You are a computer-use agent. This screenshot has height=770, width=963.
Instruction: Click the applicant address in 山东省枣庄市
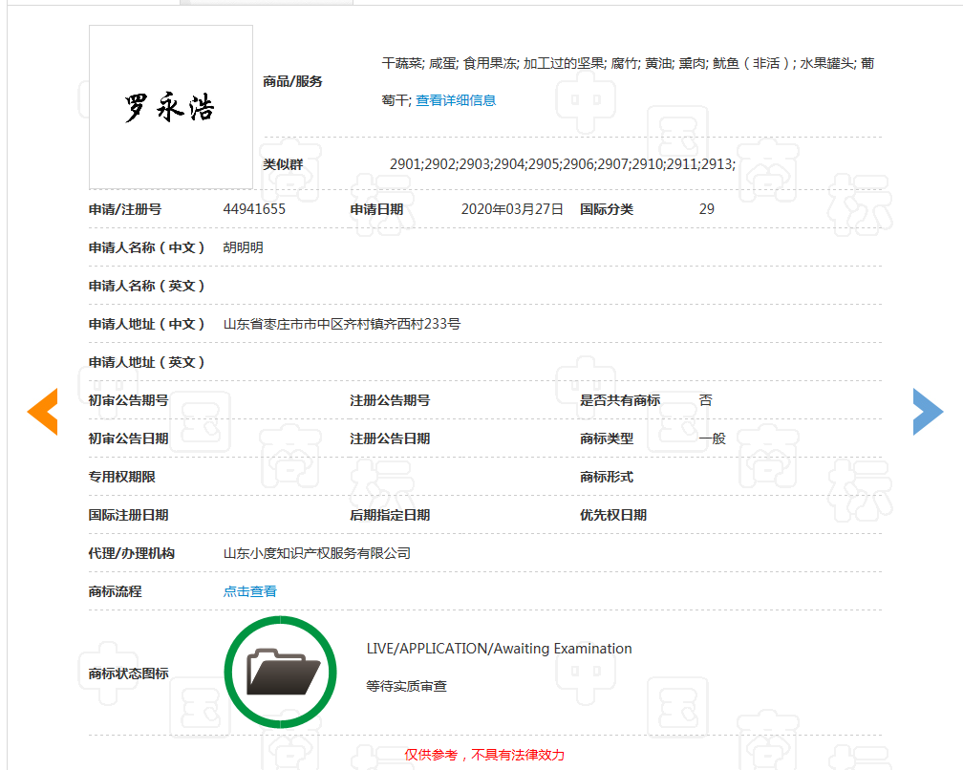(342, 324)
